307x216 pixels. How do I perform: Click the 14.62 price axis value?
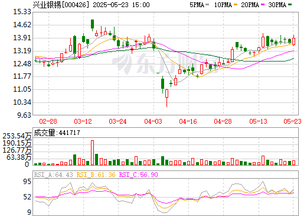(x=22, y=25)
